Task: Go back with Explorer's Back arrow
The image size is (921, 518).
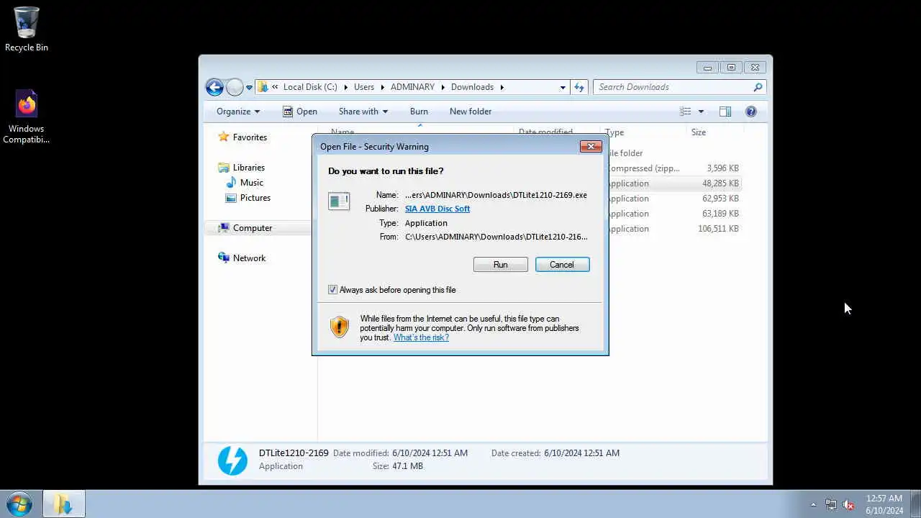Action: point(214,87)
